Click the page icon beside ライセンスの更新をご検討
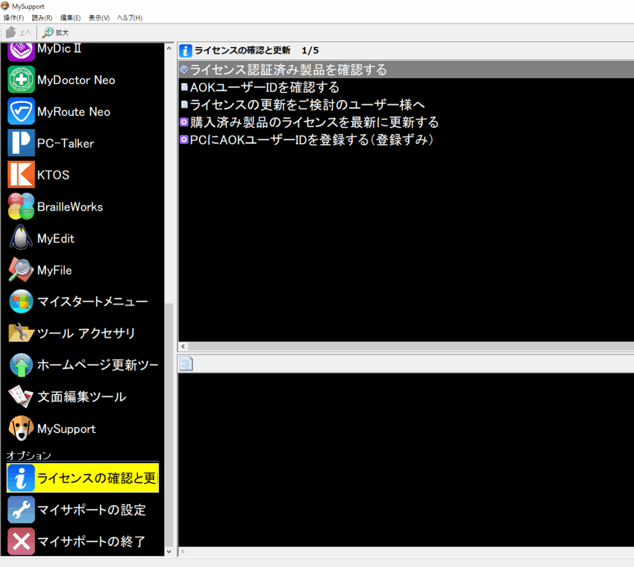Screen dimensions: 634x567 coord(185,105)
